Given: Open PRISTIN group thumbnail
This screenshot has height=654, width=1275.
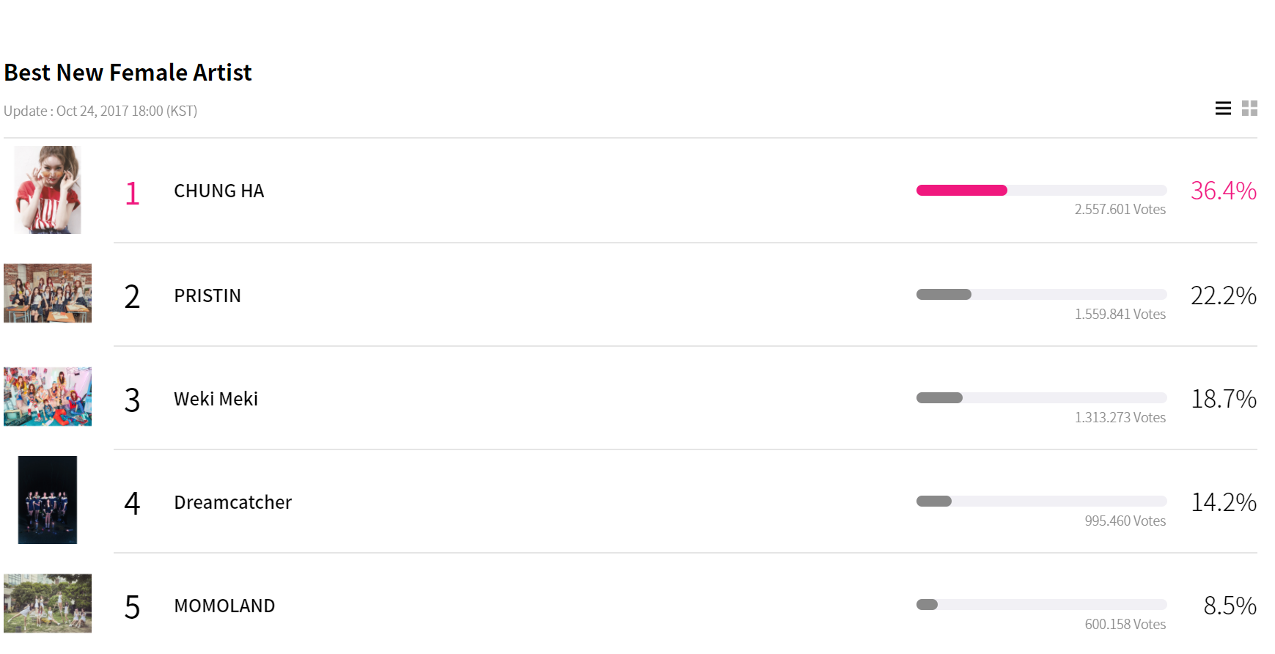Looking at the screenshot, I should (48, 293).
